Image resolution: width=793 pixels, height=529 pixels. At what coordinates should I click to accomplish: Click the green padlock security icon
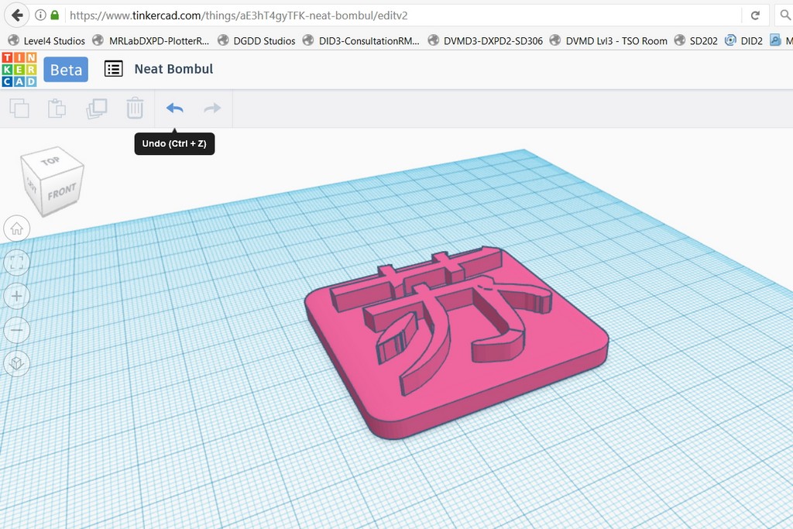click(55, 15)
